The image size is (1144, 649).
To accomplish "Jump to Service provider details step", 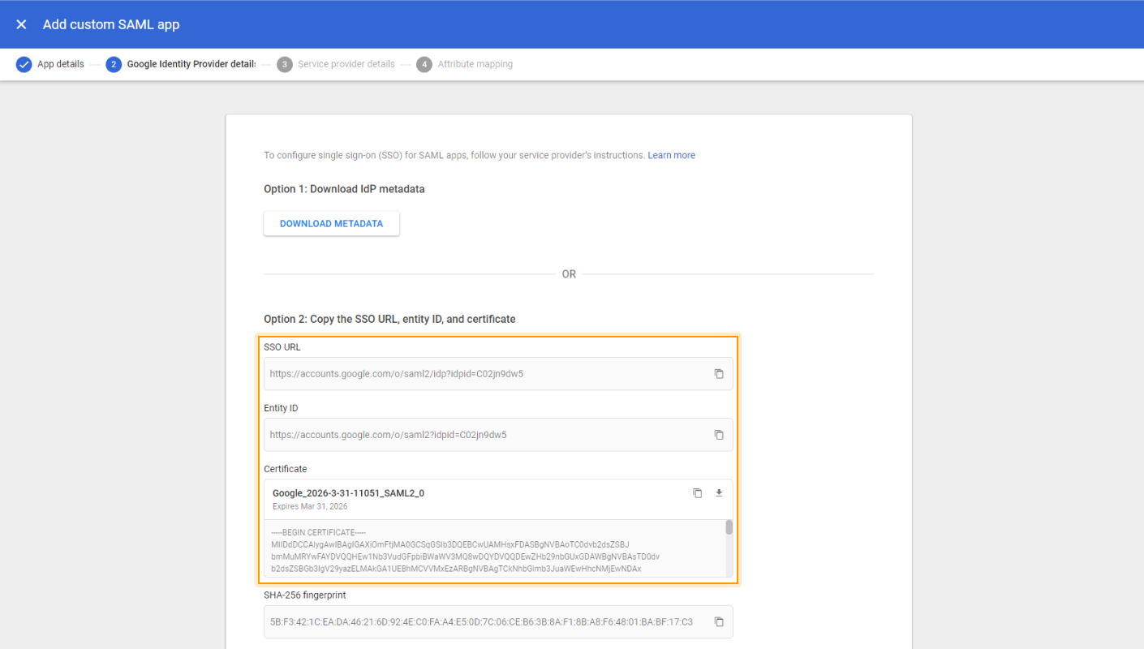I will [346, 64].
